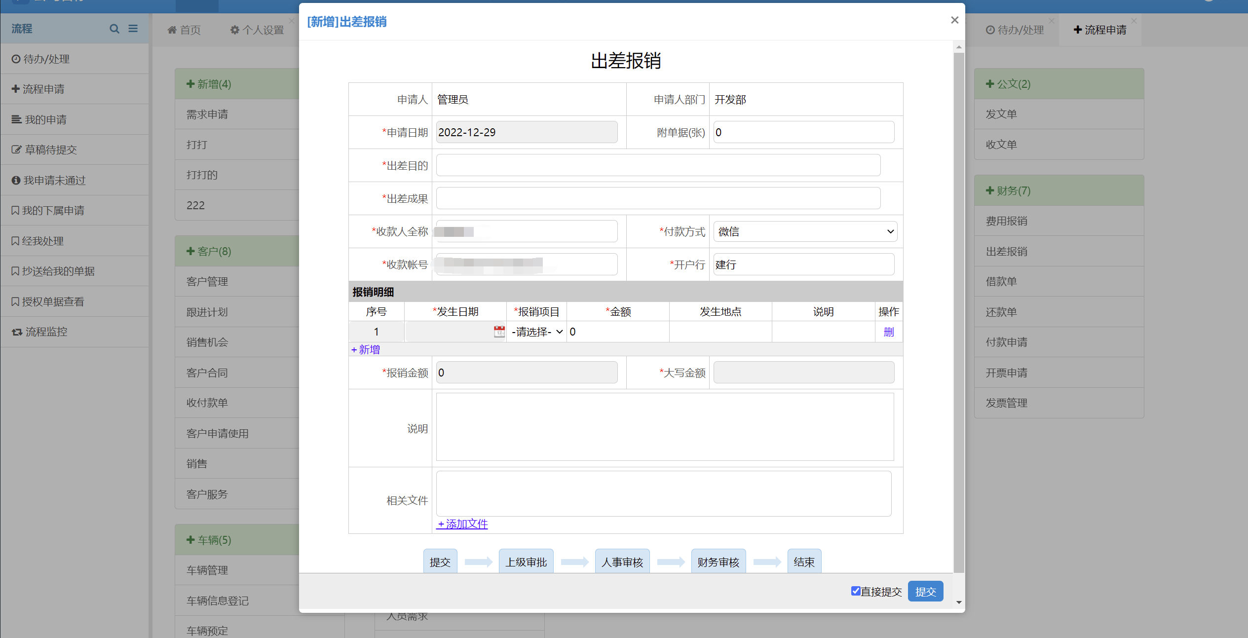This screenshot has height=638, width=1248.
Task: Click the retweet icon next to 流程监控
Action: (17, 332)
